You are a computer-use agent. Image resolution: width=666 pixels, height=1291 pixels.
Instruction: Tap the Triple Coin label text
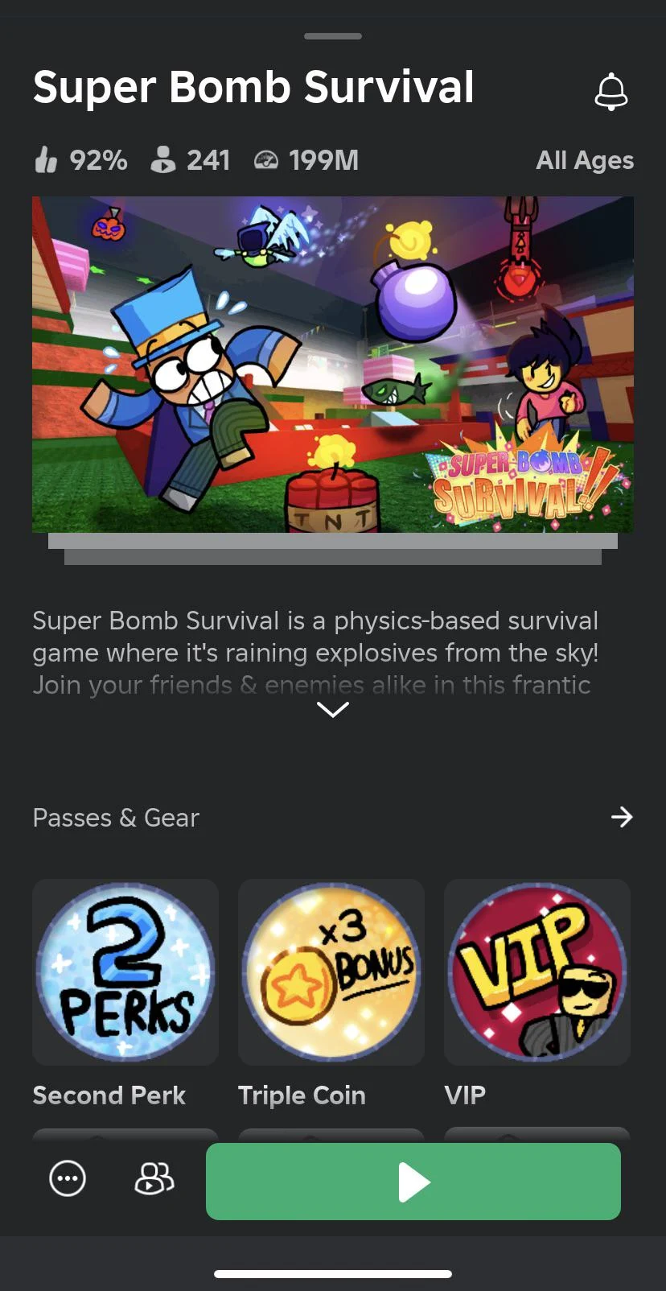tap(302, 1095)
